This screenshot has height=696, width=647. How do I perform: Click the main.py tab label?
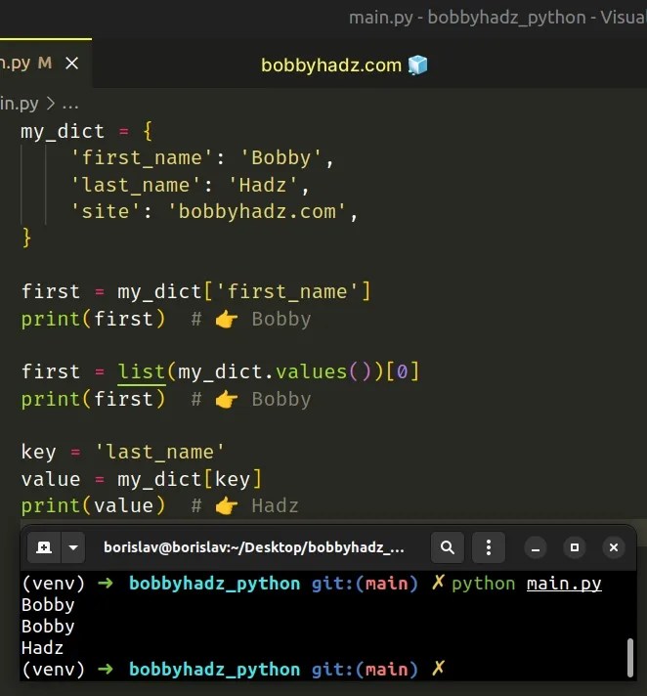pos(15,64)
